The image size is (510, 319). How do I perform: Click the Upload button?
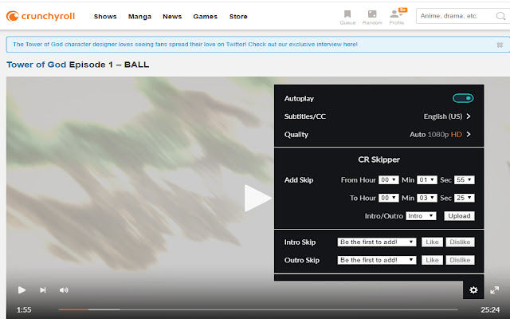point(459,216)
